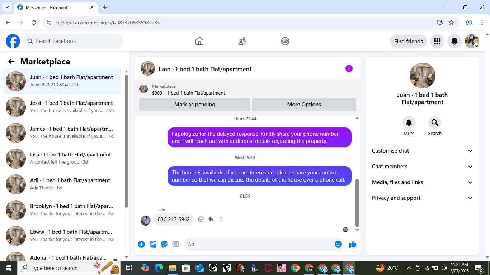Click the browser address bar URL
Screen dimensions: 490x275
[x=108, y=23]
